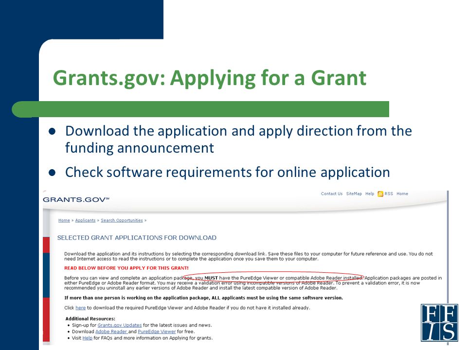The image size is (467, 350).
Task: Click the GRANTS.GOV logo
Action: pyautogui.click(x=76, y=199)
